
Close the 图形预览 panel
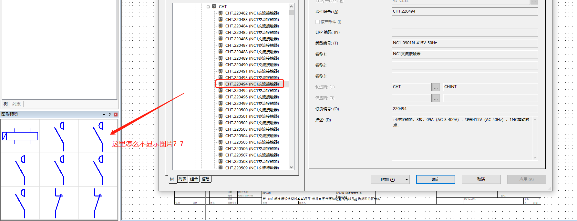coord(115,115)
